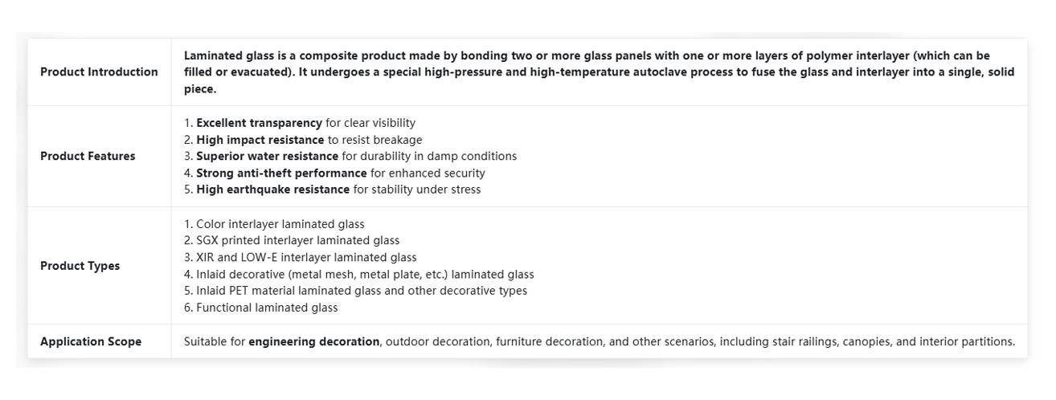Click the phrase "for enhanced security"
This screenshot has width=1056, height=400.
428,173
